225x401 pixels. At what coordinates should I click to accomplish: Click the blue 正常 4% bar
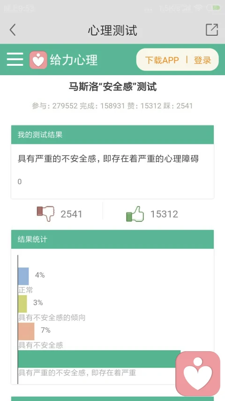[23, 276]
